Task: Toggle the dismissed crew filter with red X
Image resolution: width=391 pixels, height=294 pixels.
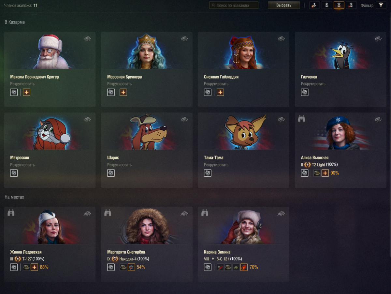Action: [351, 5]
